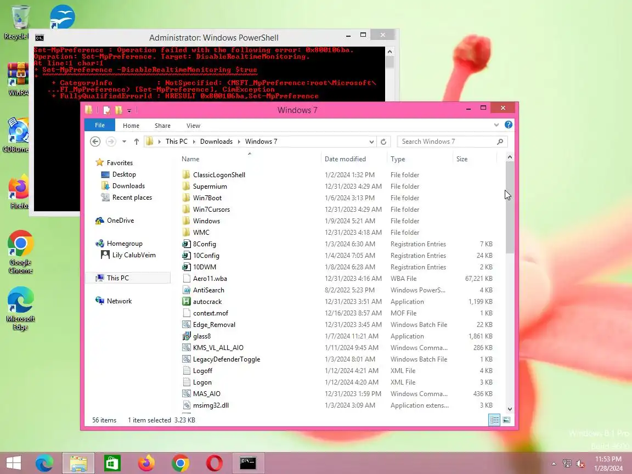The image size is (632, 474).
Task: Click file list scrollbar down arrow
Action: point(510,409)
